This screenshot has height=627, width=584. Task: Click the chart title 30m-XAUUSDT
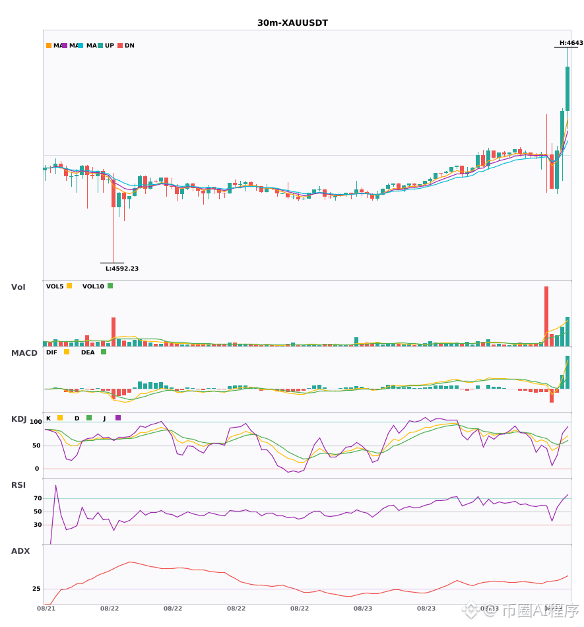coord(292,23)
